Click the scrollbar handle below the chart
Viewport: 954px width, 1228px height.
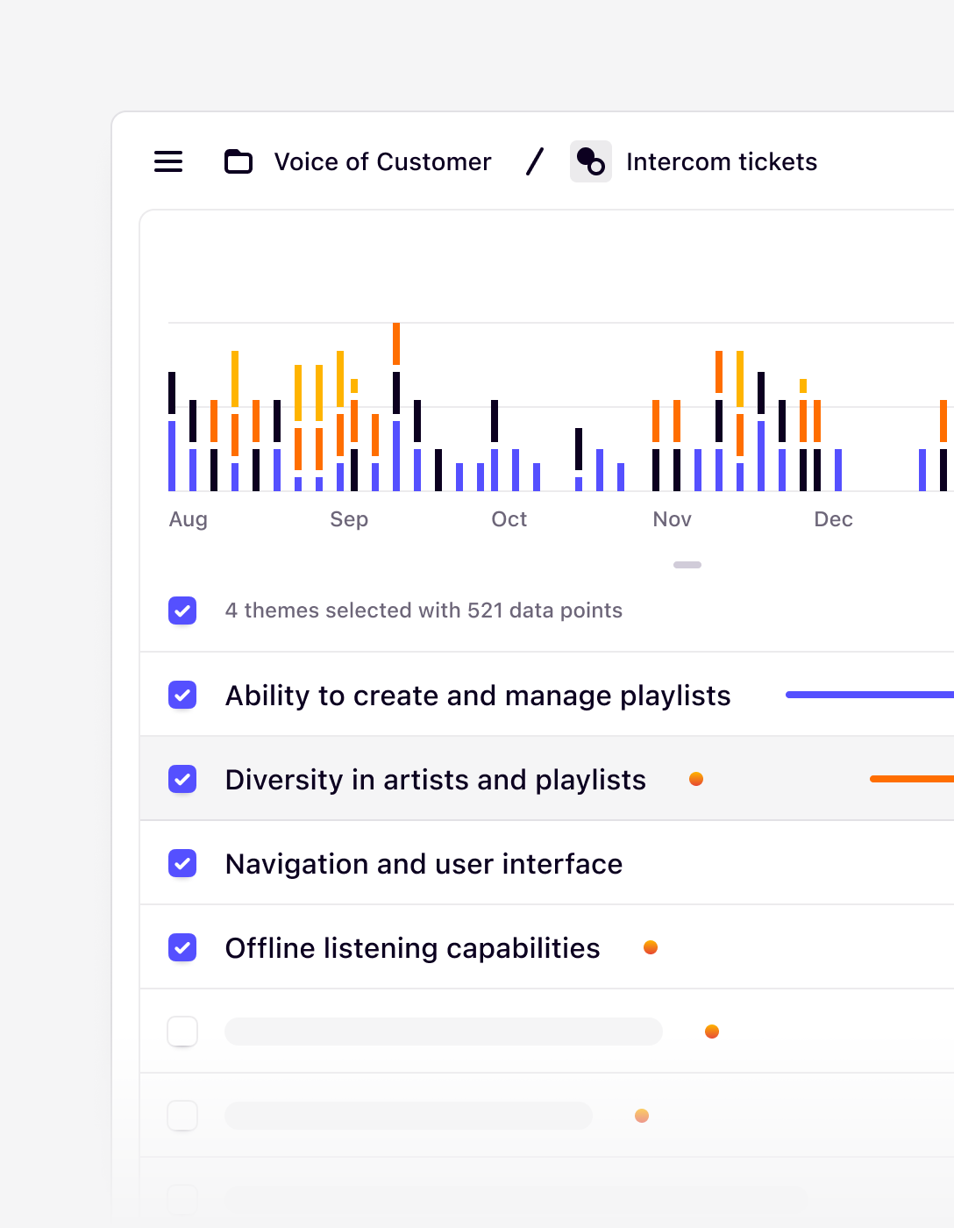(x=687, y=565)
